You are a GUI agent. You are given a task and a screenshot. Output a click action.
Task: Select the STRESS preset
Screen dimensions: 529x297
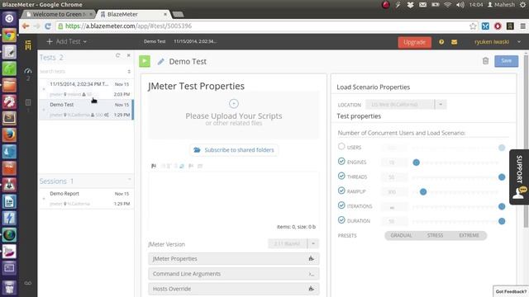tap(436, 235)
